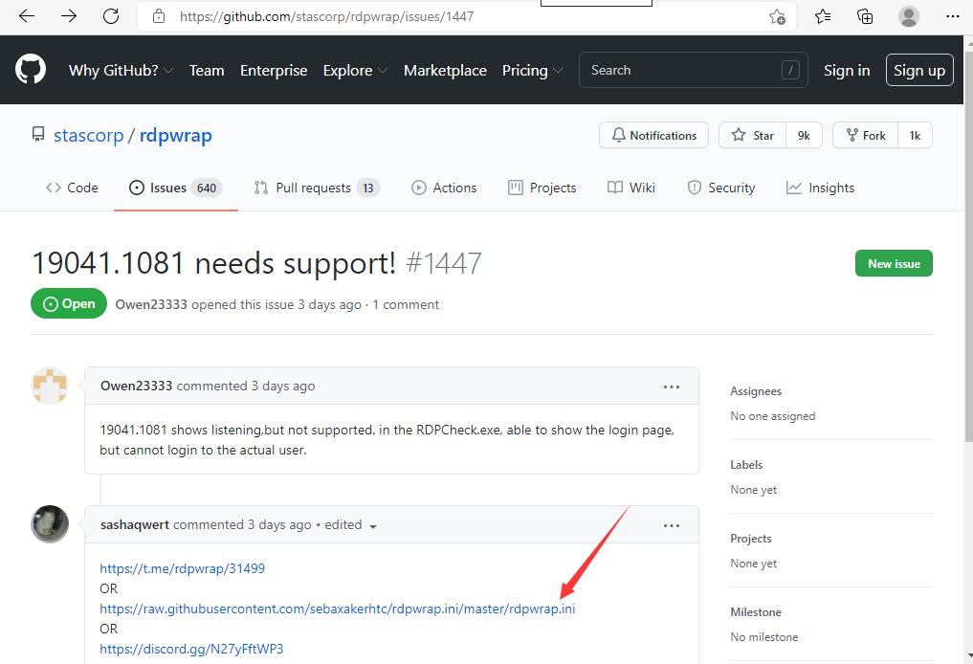This screenshot has width=973, height=664.
Task: Switch to the Actions tab
Action: (x=444, y=188)
